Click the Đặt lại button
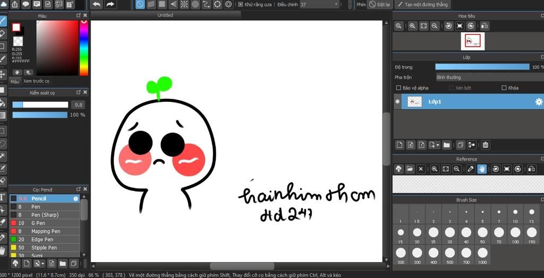Screen dimensions: 544x278 pos(379,4)
